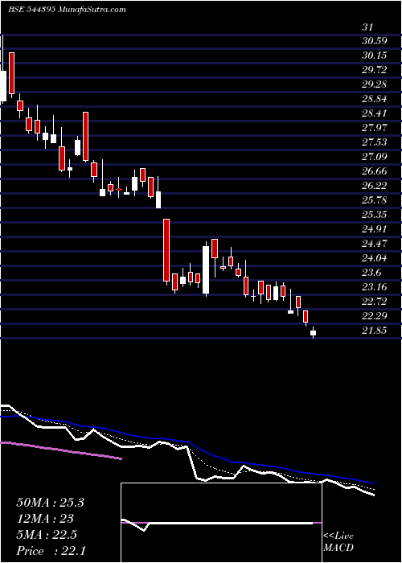Choose the 27.53 price axis value

375,142
